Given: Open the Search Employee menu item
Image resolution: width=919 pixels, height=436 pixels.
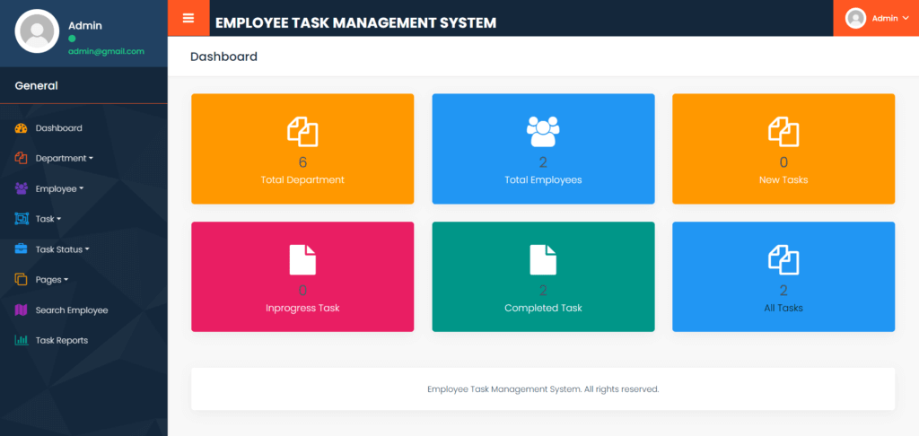Looking at the screenshot, I should coord(72,310).
